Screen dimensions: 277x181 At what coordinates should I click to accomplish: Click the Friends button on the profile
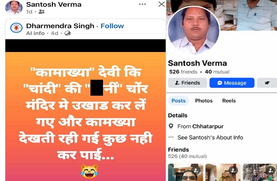187,83
